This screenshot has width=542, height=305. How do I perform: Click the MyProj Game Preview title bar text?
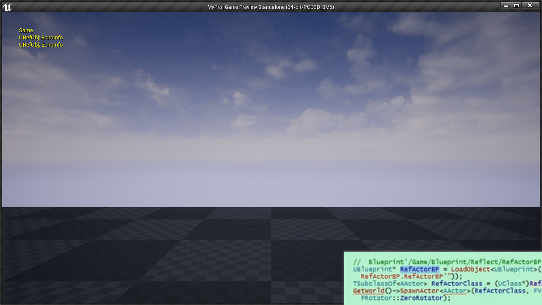coord(270,6)
